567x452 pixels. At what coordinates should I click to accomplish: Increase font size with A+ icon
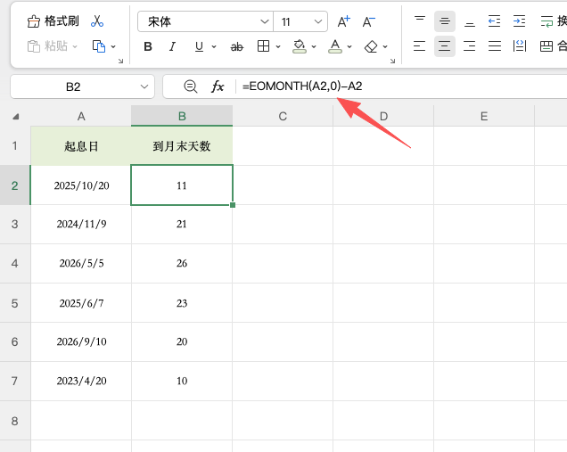pyautogui.click(x=343, y=21)
